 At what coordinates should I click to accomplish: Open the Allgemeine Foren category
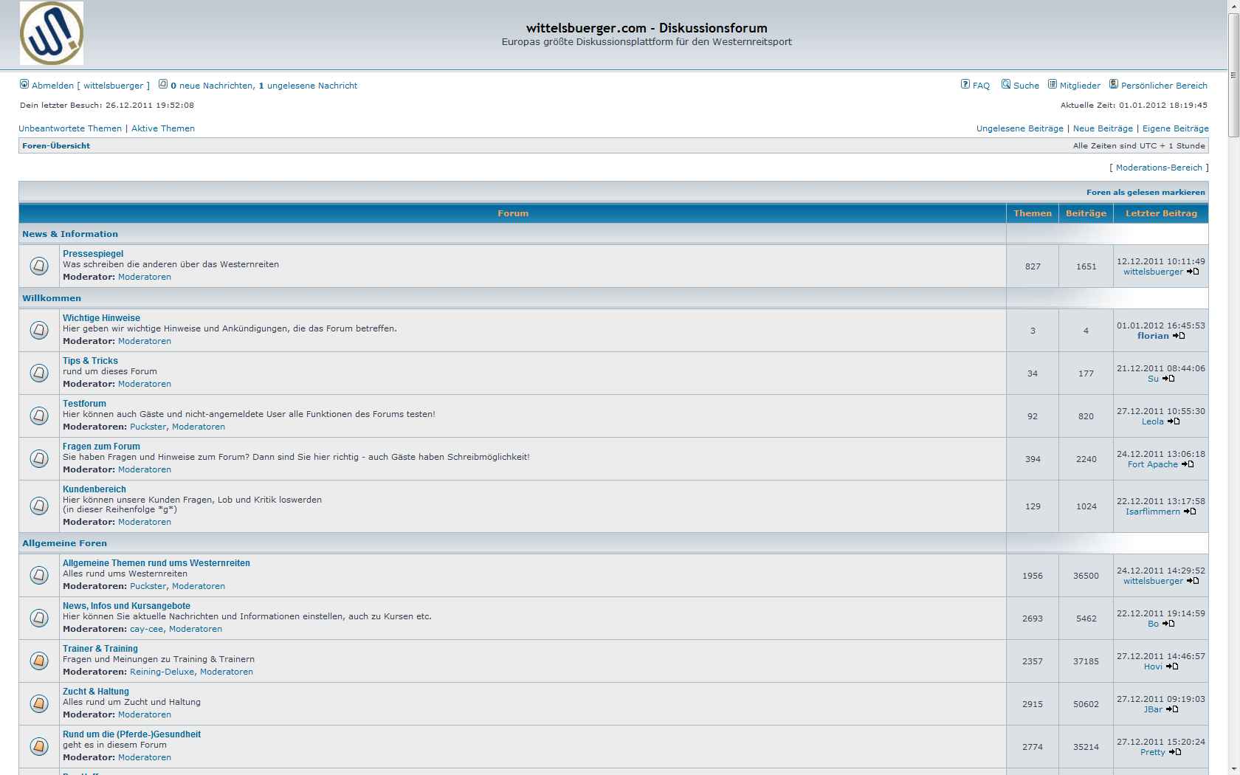(64, 543)
